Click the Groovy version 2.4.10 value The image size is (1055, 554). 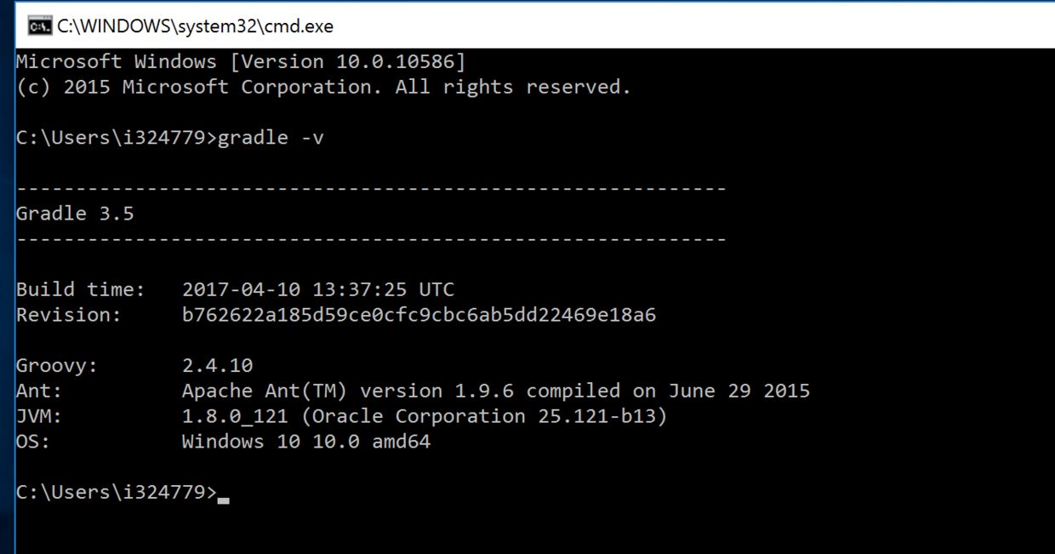click(217, 366)
